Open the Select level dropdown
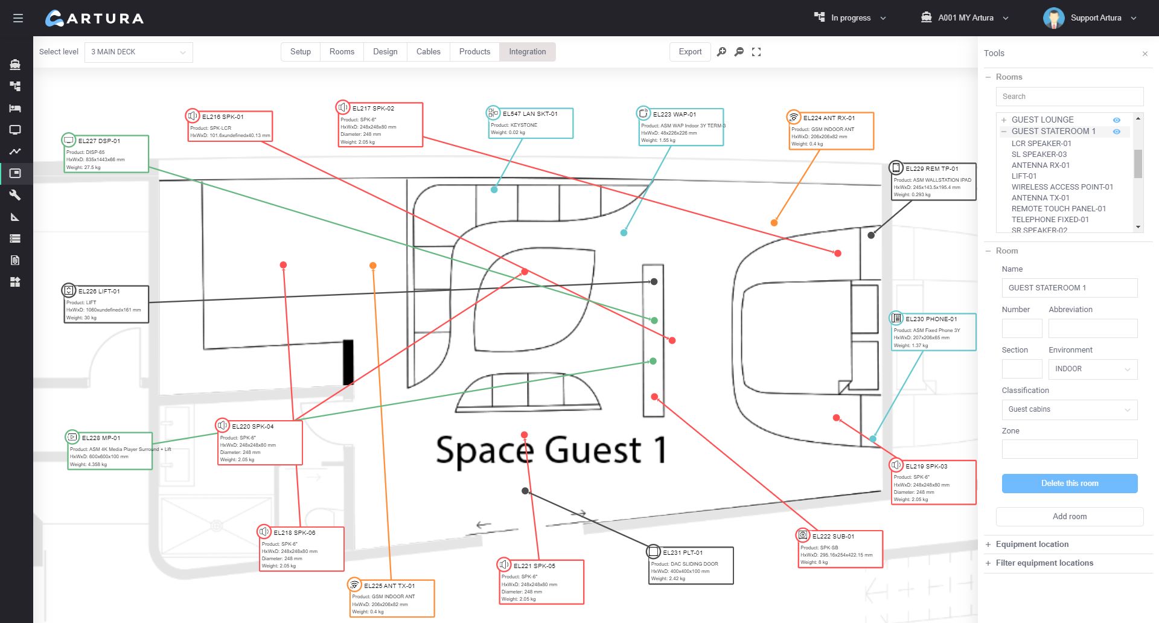 (x=138, y=52)
